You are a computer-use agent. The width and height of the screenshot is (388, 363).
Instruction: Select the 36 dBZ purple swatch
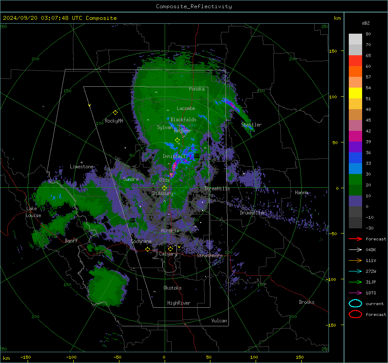355,147
